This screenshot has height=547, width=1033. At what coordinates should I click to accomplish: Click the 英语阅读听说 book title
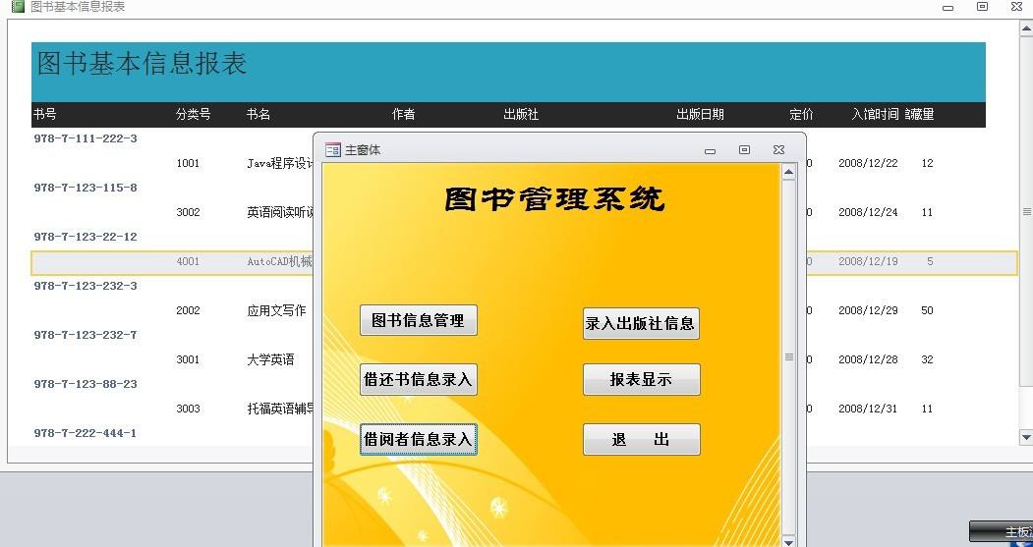point(280,212)
